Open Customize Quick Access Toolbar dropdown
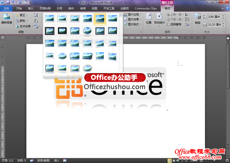This screenshot has width=230, height=163. click(30, 2)
